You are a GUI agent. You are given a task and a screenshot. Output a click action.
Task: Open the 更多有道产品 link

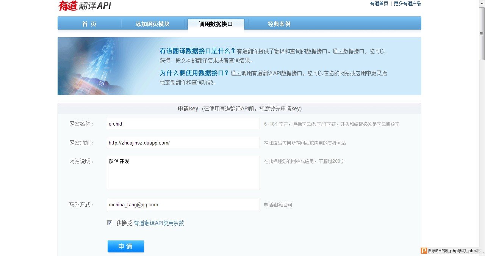point(407,3)
